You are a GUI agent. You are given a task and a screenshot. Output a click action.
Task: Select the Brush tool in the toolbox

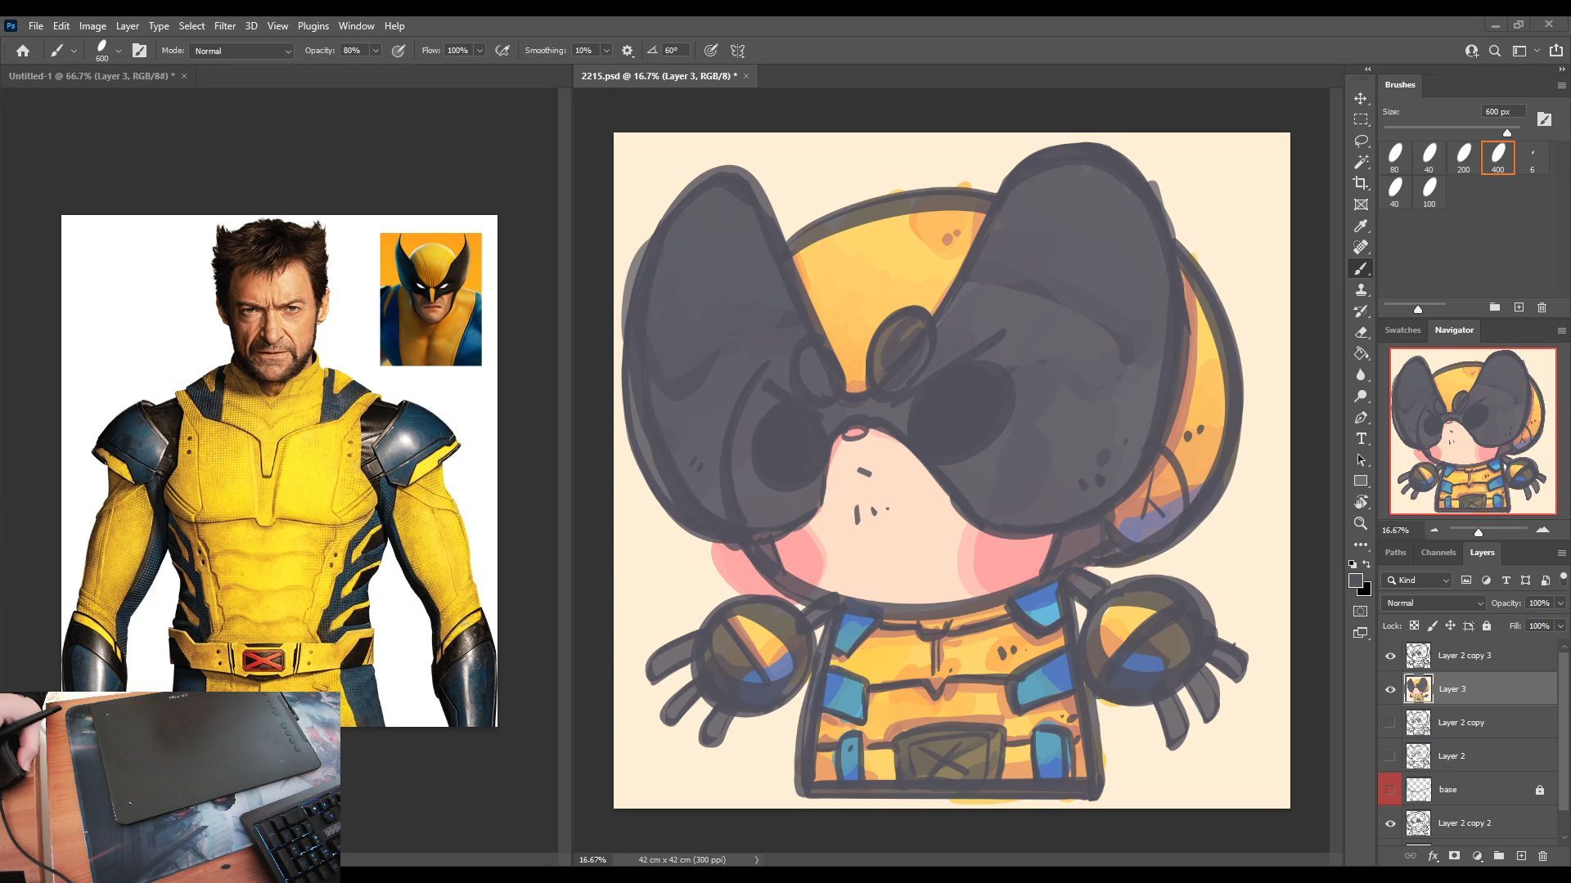click(1361, 268)
